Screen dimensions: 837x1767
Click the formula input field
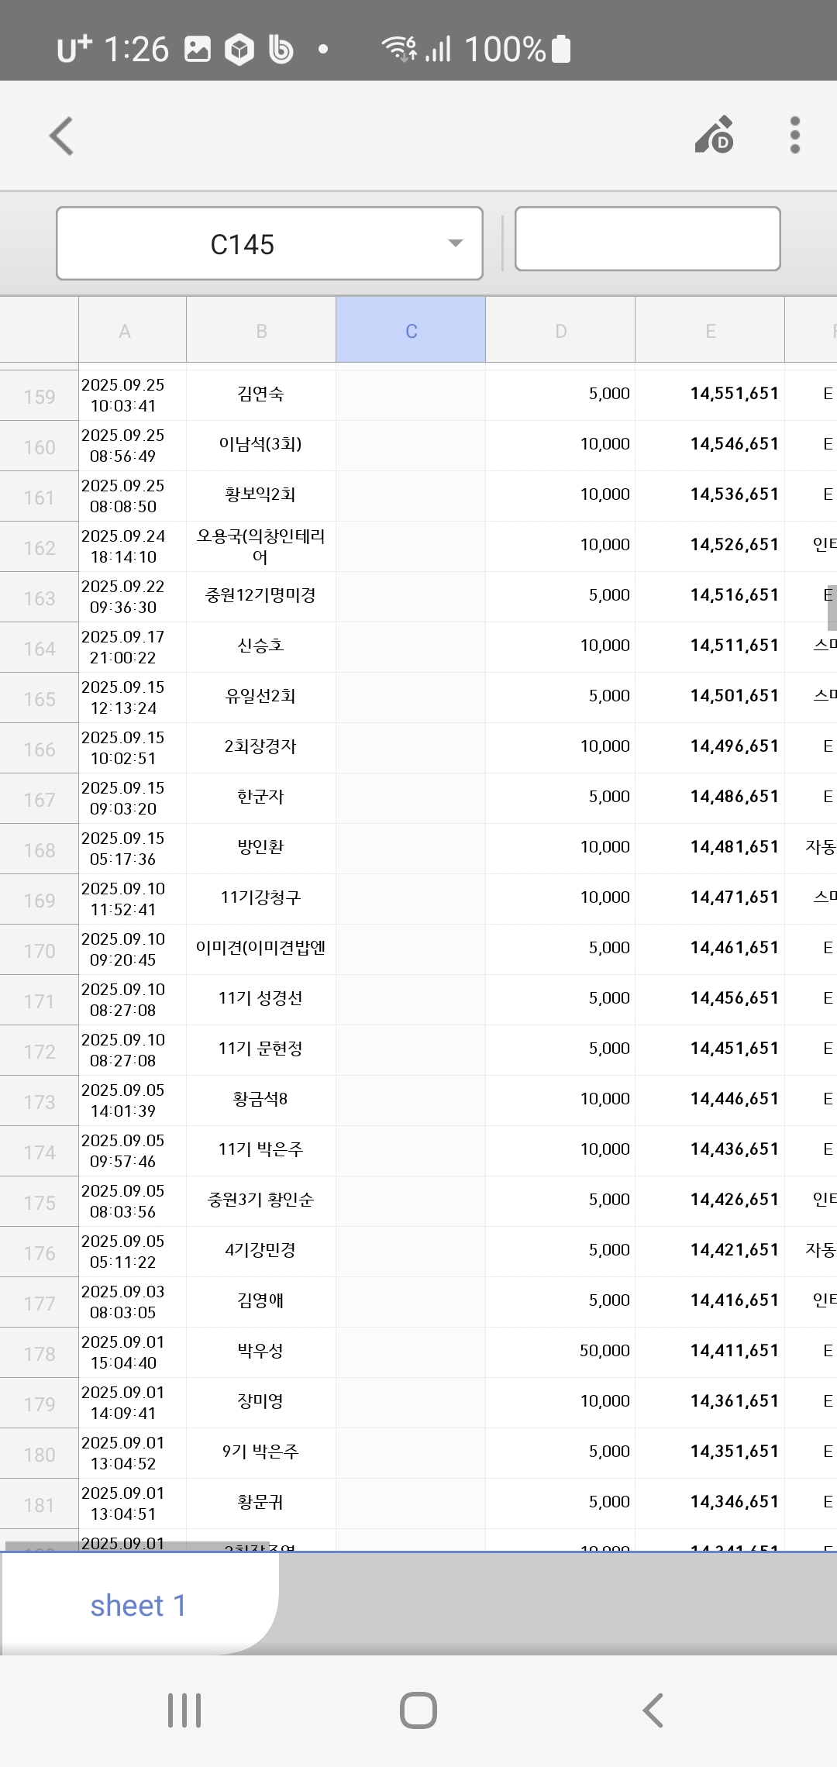tap(647, 239)
